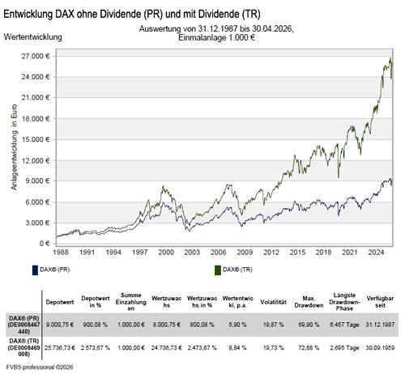Click the 'Einmalanlage 1.000 €' text

click(x=217, y=37)
